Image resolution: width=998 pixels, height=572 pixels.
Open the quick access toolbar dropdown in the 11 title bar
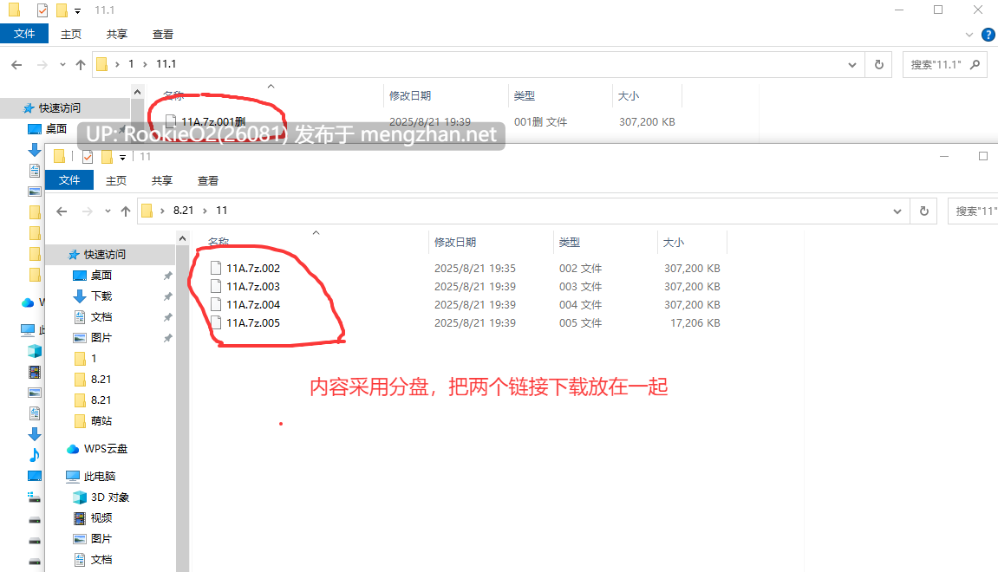[x=122, y=157]
